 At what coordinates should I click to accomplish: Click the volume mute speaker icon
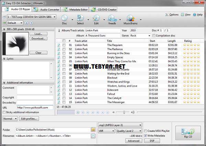[114, 112]
